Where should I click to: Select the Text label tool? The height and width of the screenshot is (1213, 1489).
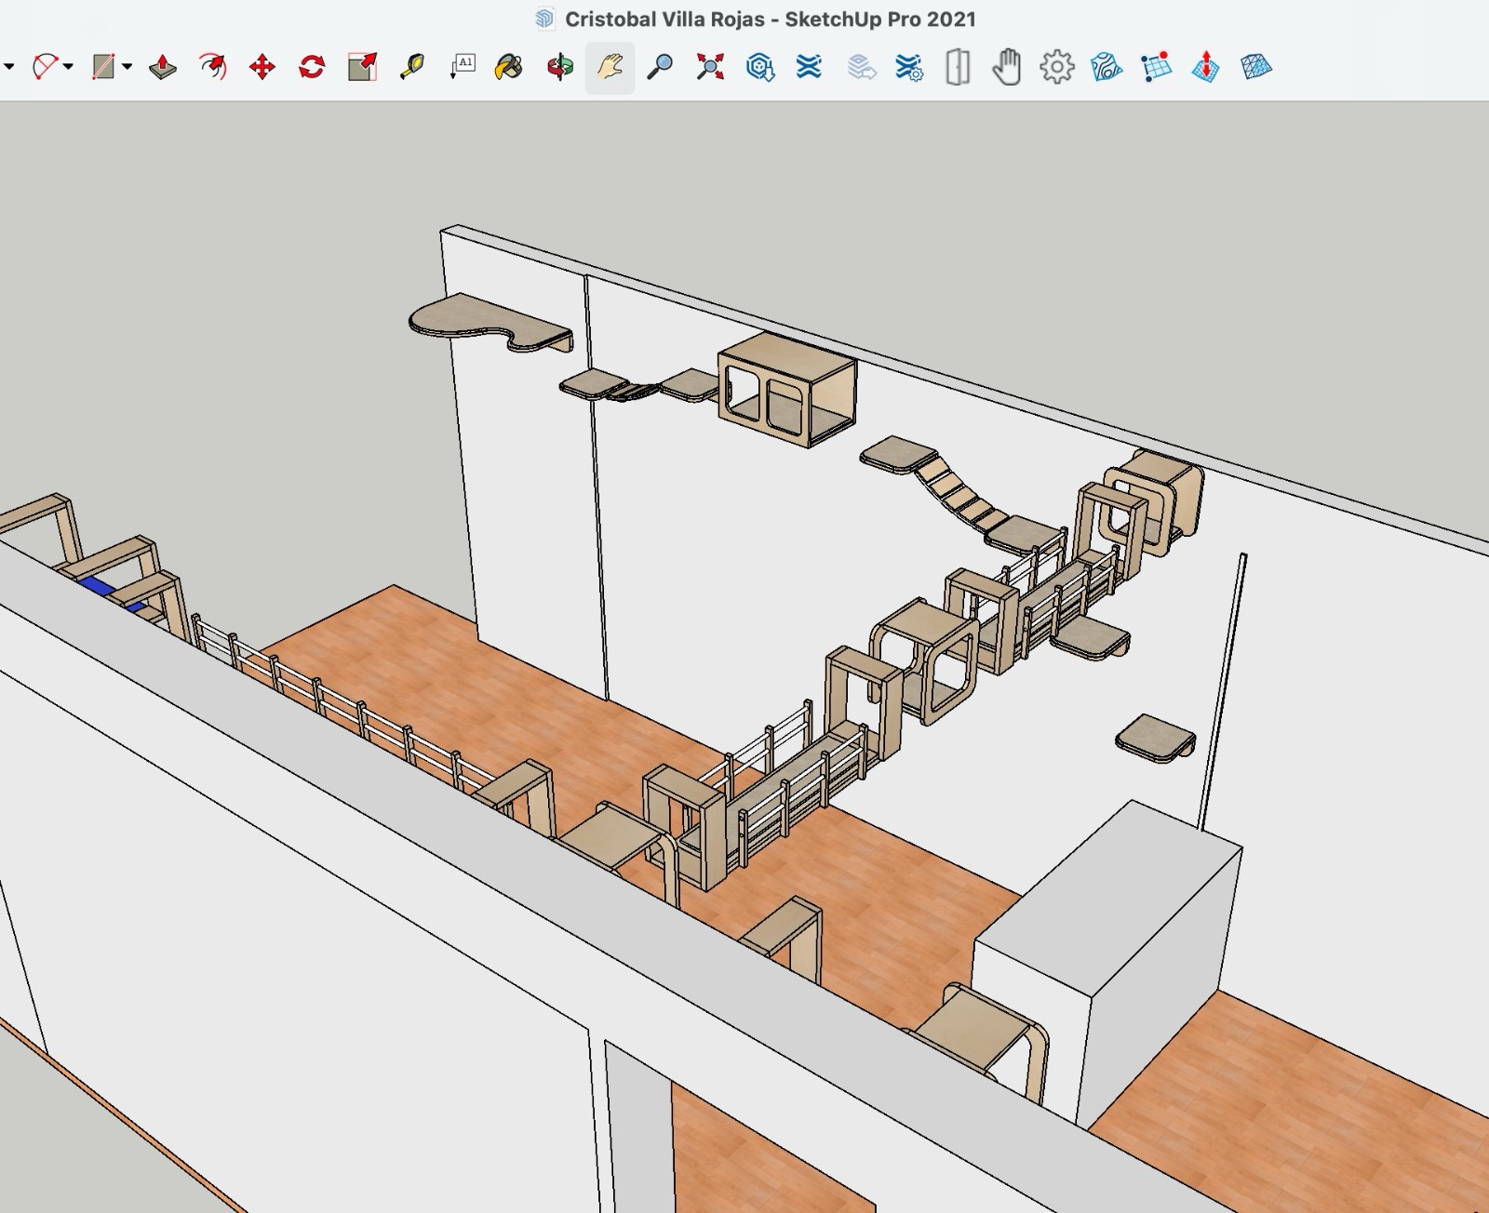(x=463, y=67)
